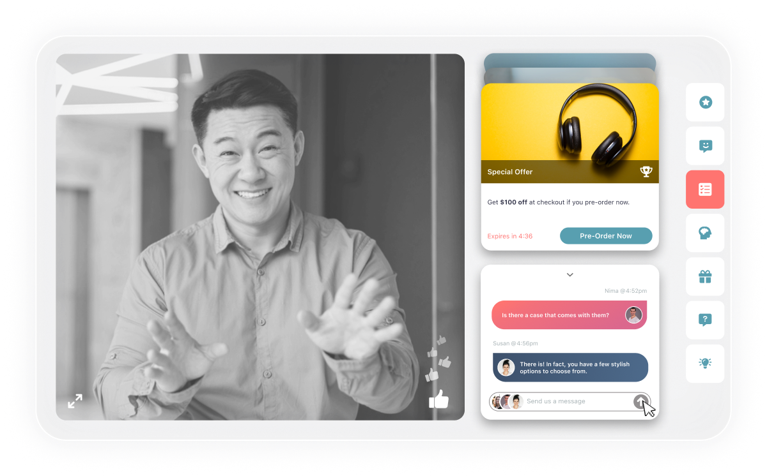
Task: Select the lightbulb ideas icon
Action: coord(705,363)
